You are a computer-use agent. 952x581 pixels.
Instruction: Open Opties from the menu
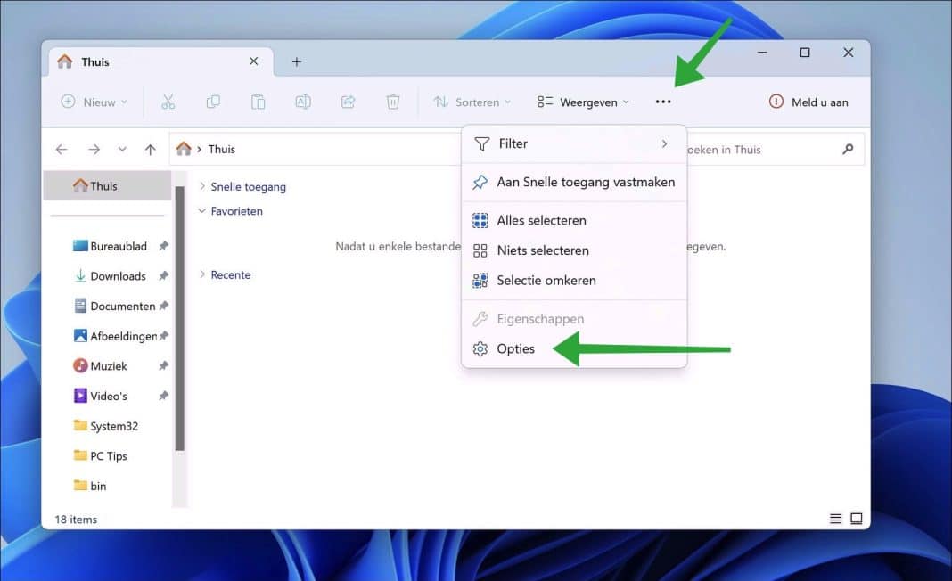574,349
